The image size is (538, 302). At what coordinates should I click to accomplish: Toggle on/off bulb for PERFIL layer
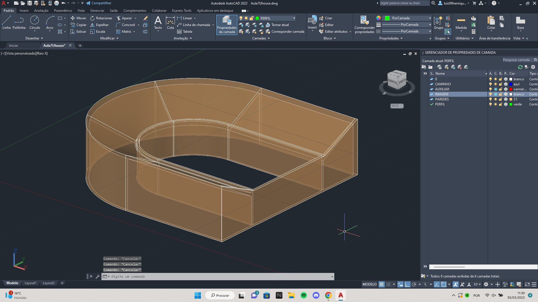coord(490,104)
